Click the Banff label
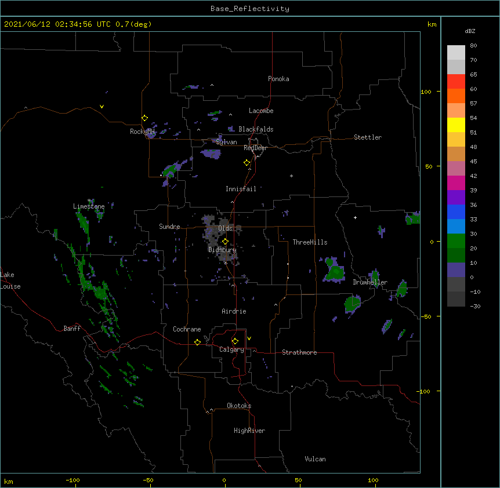The width and height of the screenshot is (500, 488). 72,329
